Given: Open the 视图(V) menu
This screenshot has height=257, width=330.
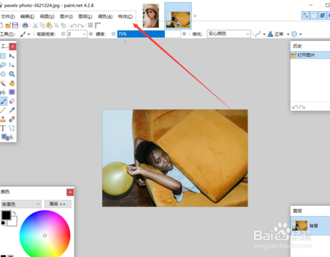Looking at the screenshot, I should point(47,16).
